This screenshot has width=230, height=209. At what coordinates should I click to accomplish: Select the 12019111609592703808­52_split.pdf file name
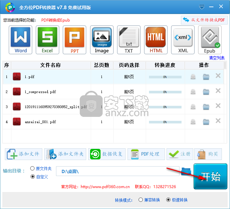[56, 107]
